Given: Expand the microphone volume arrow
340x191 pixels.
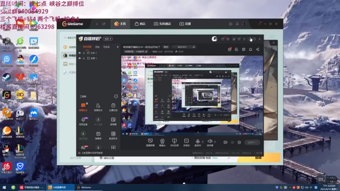Looking at the screenshot, I should (x=203, y=142).
